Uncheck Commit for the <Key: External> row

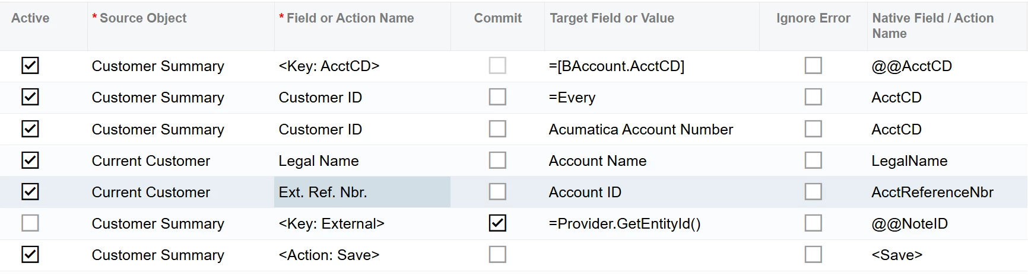coord(497,223)
